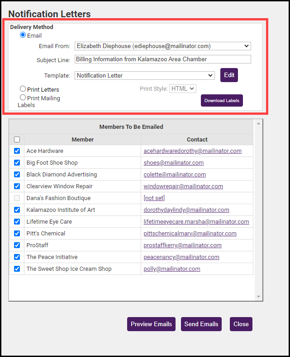Select Print Mailing Labels radio option
Viewport: 290px width, 357px height.
click(23, 98)
